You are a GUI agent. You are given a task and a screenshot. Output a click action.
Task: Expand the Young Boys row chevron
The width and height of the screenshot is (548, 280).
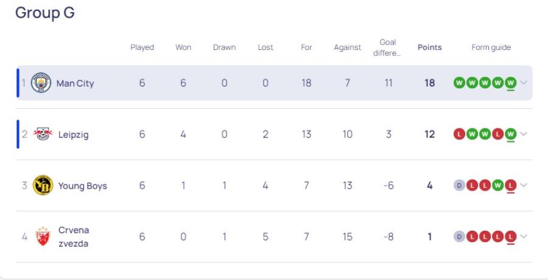[524, 185]
